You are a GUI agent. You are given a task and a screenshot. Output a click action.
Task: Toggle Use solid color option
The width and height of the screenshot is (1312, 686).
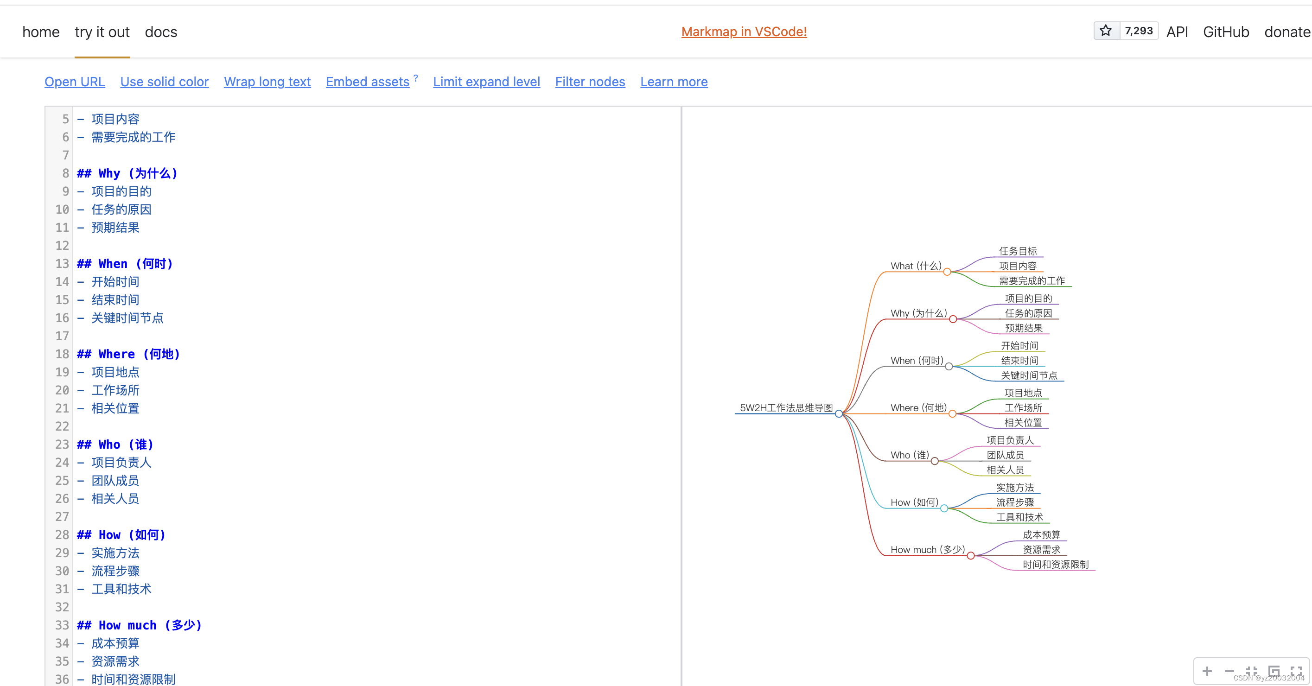164,82
